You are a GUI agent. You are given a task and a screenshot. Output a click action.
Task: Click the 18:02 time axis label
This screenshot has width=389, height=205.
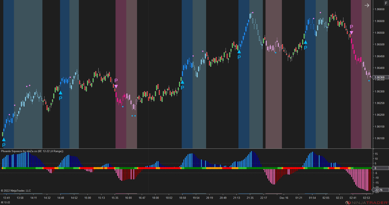click(169, 198)
